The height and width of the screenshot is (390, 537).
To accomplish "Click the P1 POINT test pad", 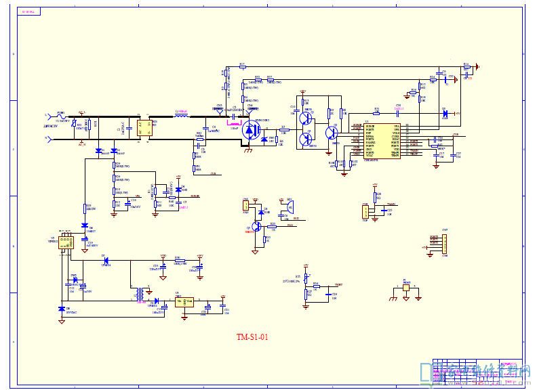I will 406,288.
